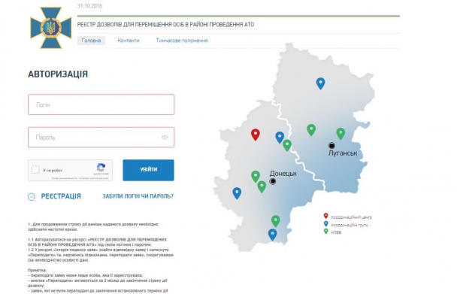
Task: Select the blue pin at the map's southern tip
Action: tap(272, 235)
